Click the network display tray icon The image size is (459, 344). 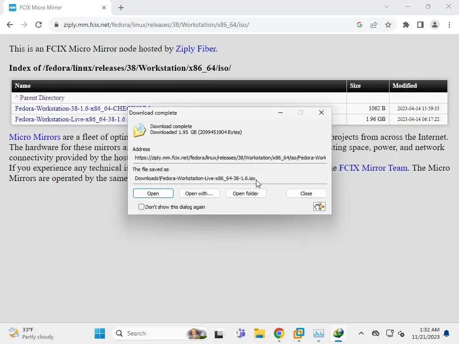pos(390,333)
